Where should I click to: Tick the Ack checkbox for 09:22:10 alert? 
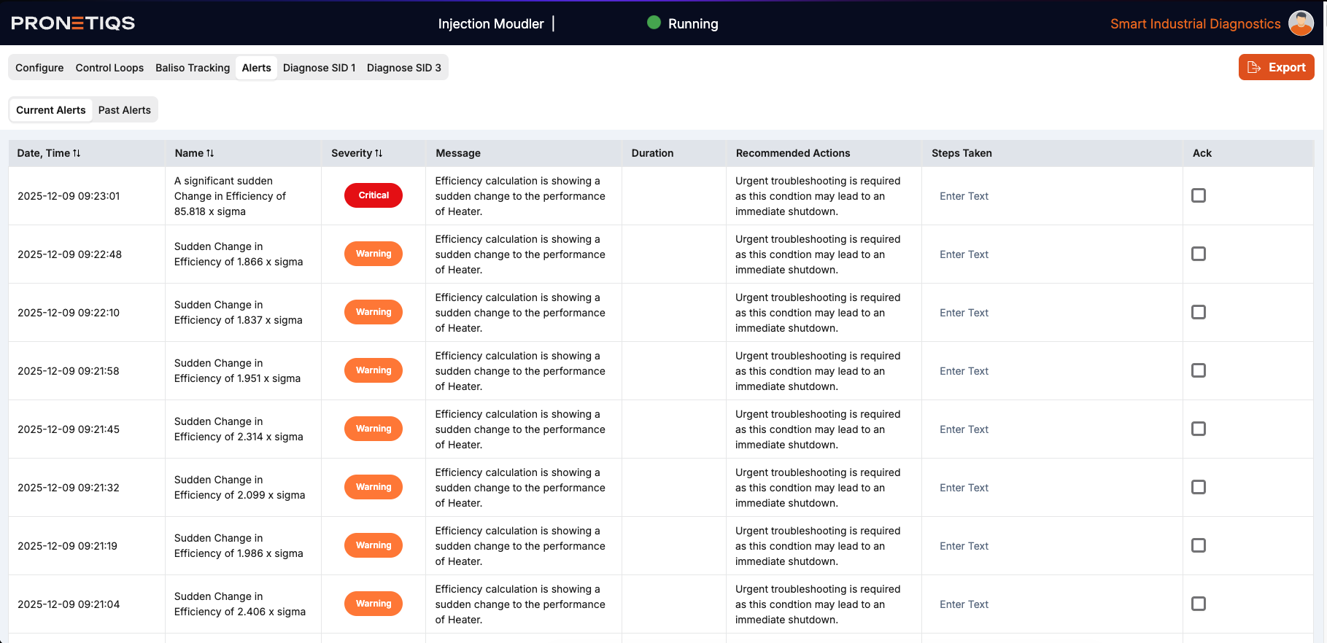point(1198,312)
